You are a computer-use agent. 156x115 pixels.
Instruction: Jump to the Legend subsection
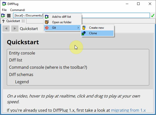(x=22, y=82)
